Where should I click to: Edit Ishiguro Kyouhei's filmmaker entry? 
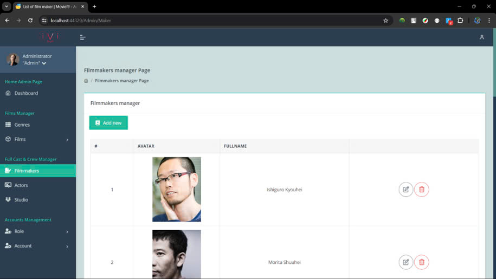pos(405,190)
